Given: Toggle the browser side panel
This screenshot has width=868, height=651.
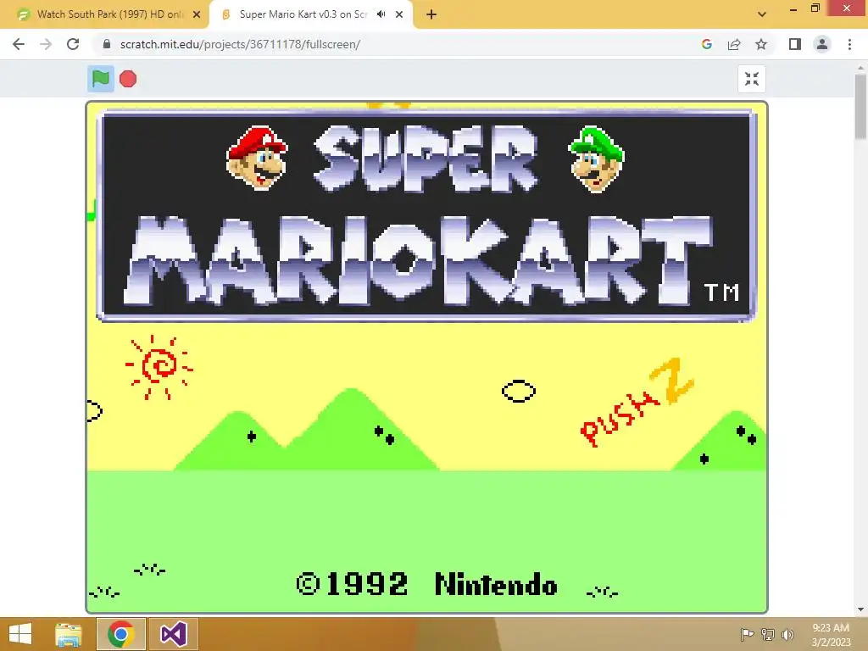Looking at the screenshot, I should pos(795,44).
